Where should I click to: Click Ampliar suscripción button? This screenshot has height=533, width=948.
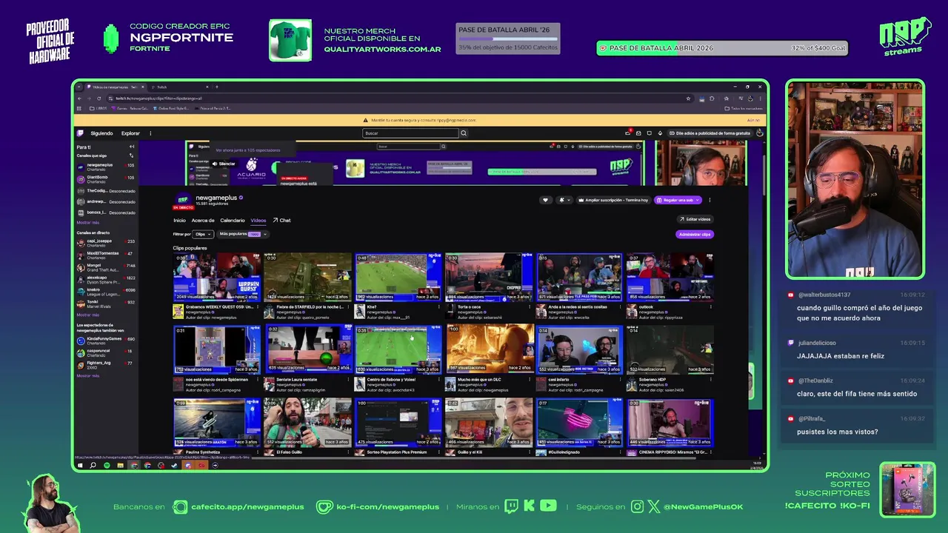(x=613, y=200)
